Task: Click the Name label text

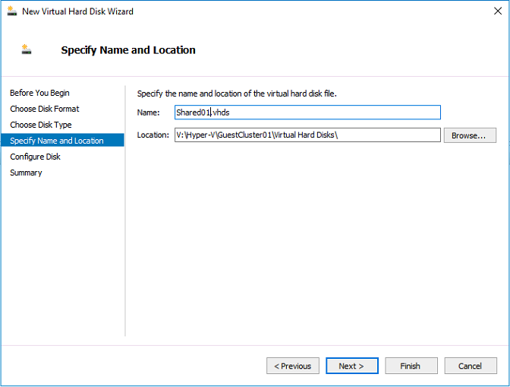Action: [148, 113]
